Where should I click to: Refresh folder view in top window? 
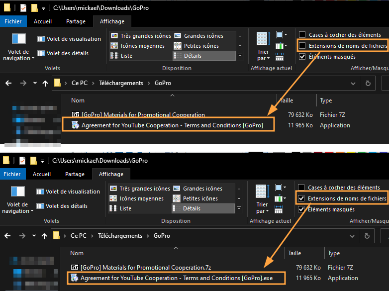tap(368, 84)
